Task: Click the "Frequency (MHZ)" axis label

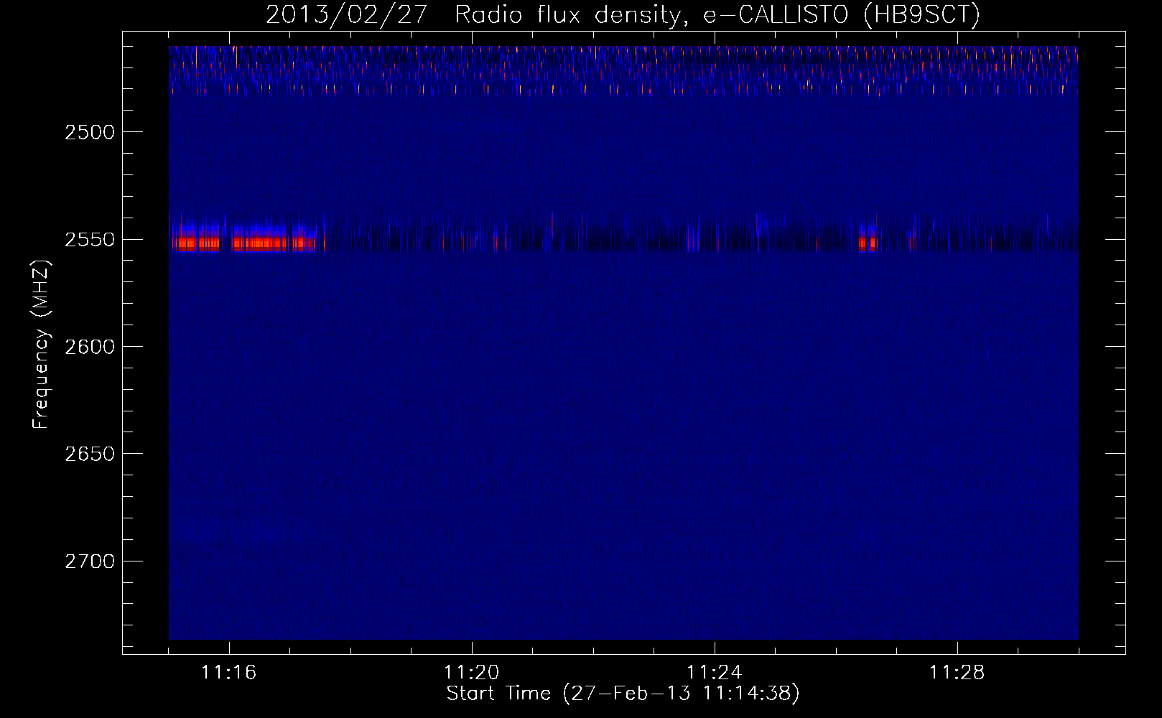Action: tap(41, 345)
